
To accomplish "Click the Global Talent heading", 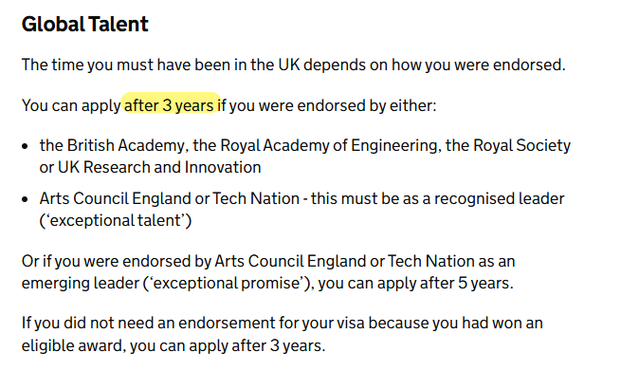I will click(x=84, y=24).
